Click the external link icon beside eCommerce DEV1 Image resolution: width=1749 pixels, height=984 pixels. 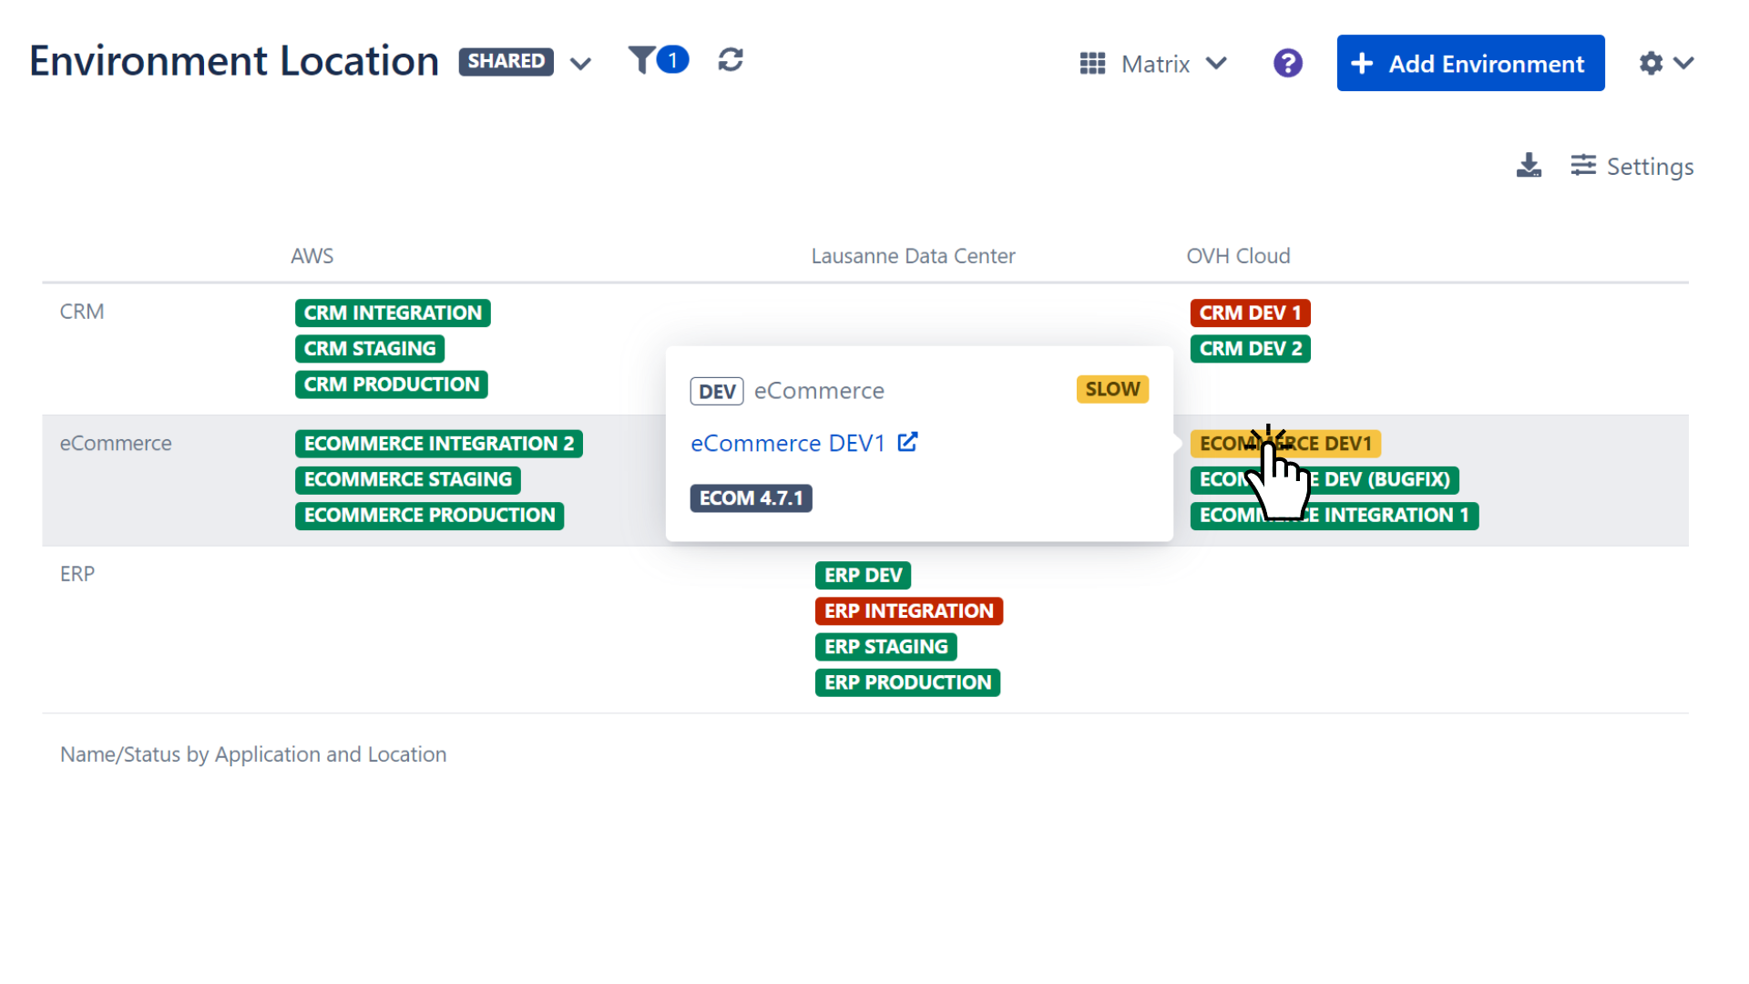(x=907, y=442)
